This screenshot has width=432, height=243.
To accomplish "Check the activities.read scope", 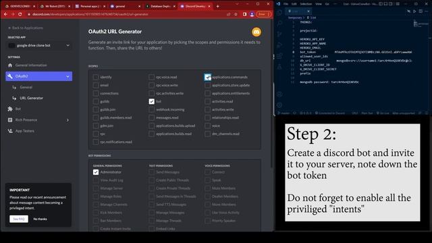I will (207, 101).
